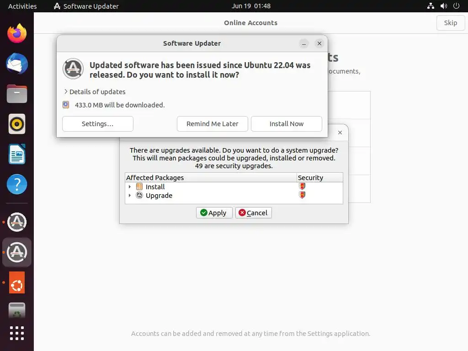Open Ubuntu Software orange icon
468x351 pixels.
17,282
